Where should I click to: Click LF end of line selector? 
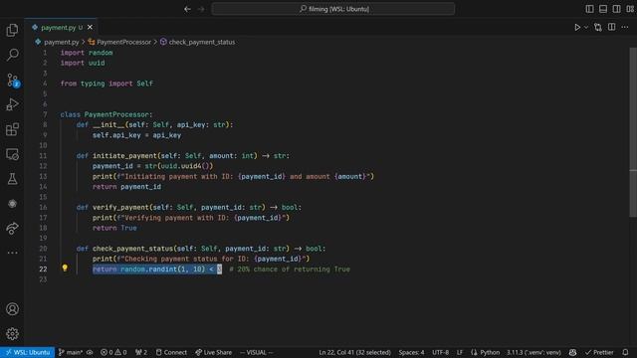[460, 352]
